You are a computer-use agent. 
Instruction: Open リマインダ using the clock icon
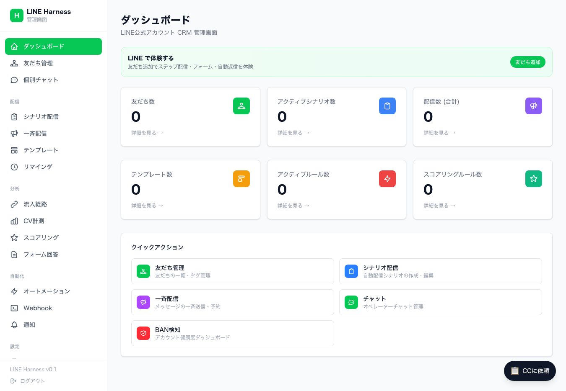[x=14, y=167]
